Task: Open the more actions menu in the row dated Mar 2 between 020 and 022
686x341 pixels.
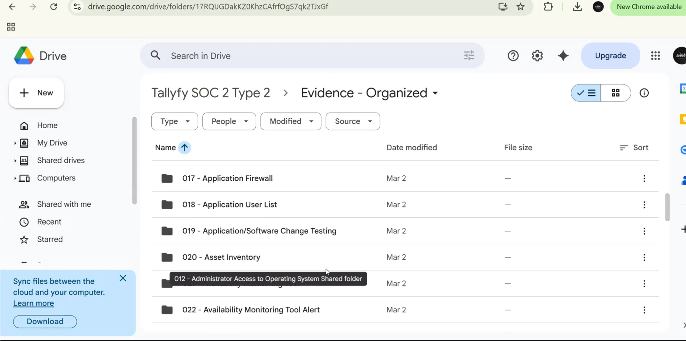Action: pos(644,284)
